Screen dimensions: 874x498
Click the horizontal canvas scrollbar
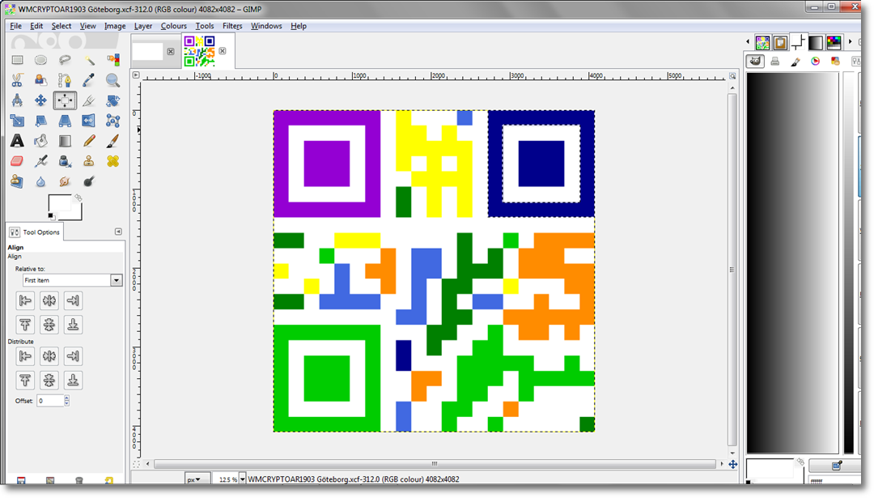point(435,464)
